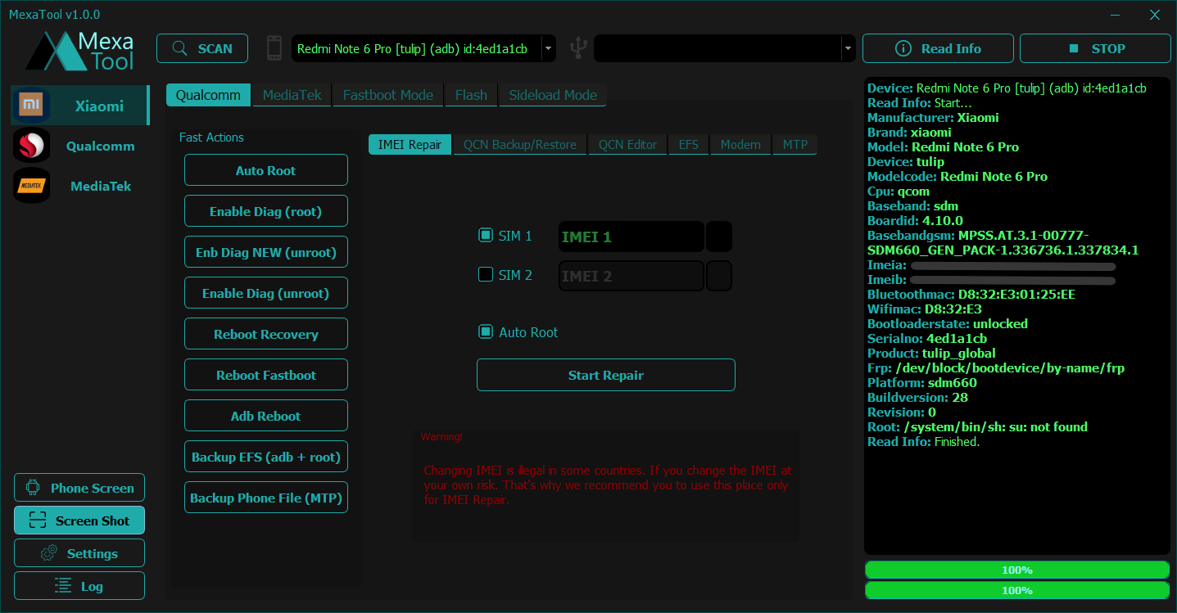
Task: Select the MediaTek brand icon
Action: click(31, 186)
